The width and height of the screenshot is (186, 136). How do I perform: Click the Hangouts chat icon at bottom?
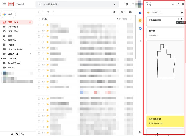pos(17,134)
